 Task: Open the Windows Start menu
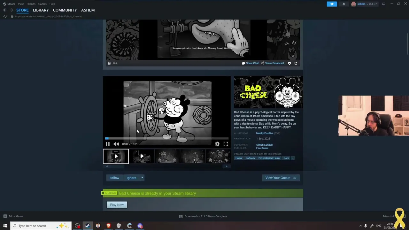5,226
